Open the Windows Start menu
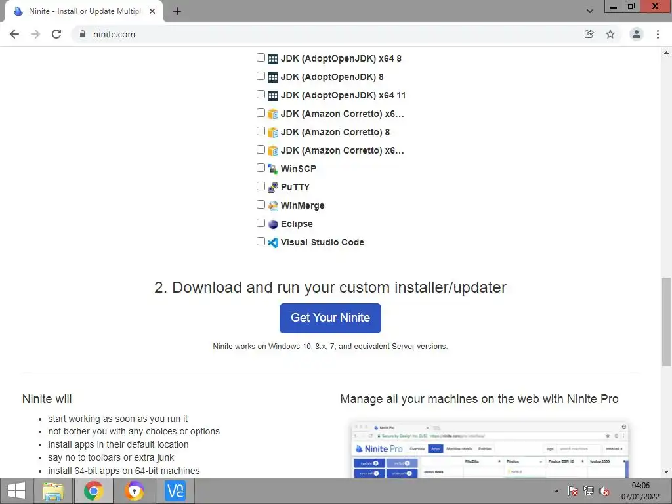 coord(16,491)
